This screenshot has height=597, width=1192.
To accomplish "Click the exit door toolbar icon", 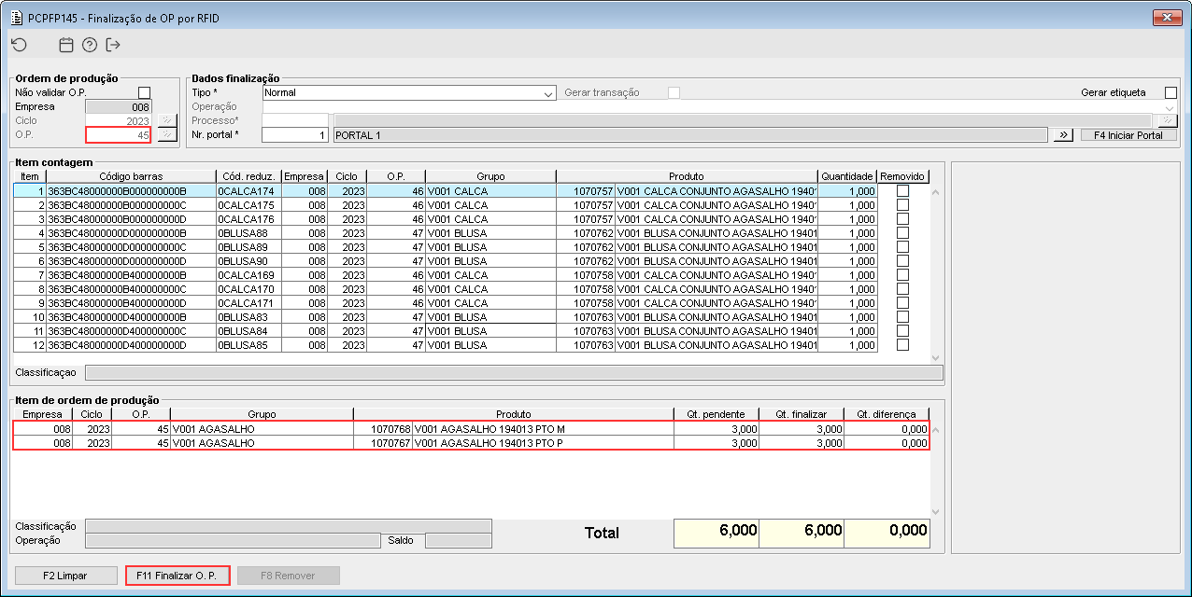I will click(x=113, y=44).
